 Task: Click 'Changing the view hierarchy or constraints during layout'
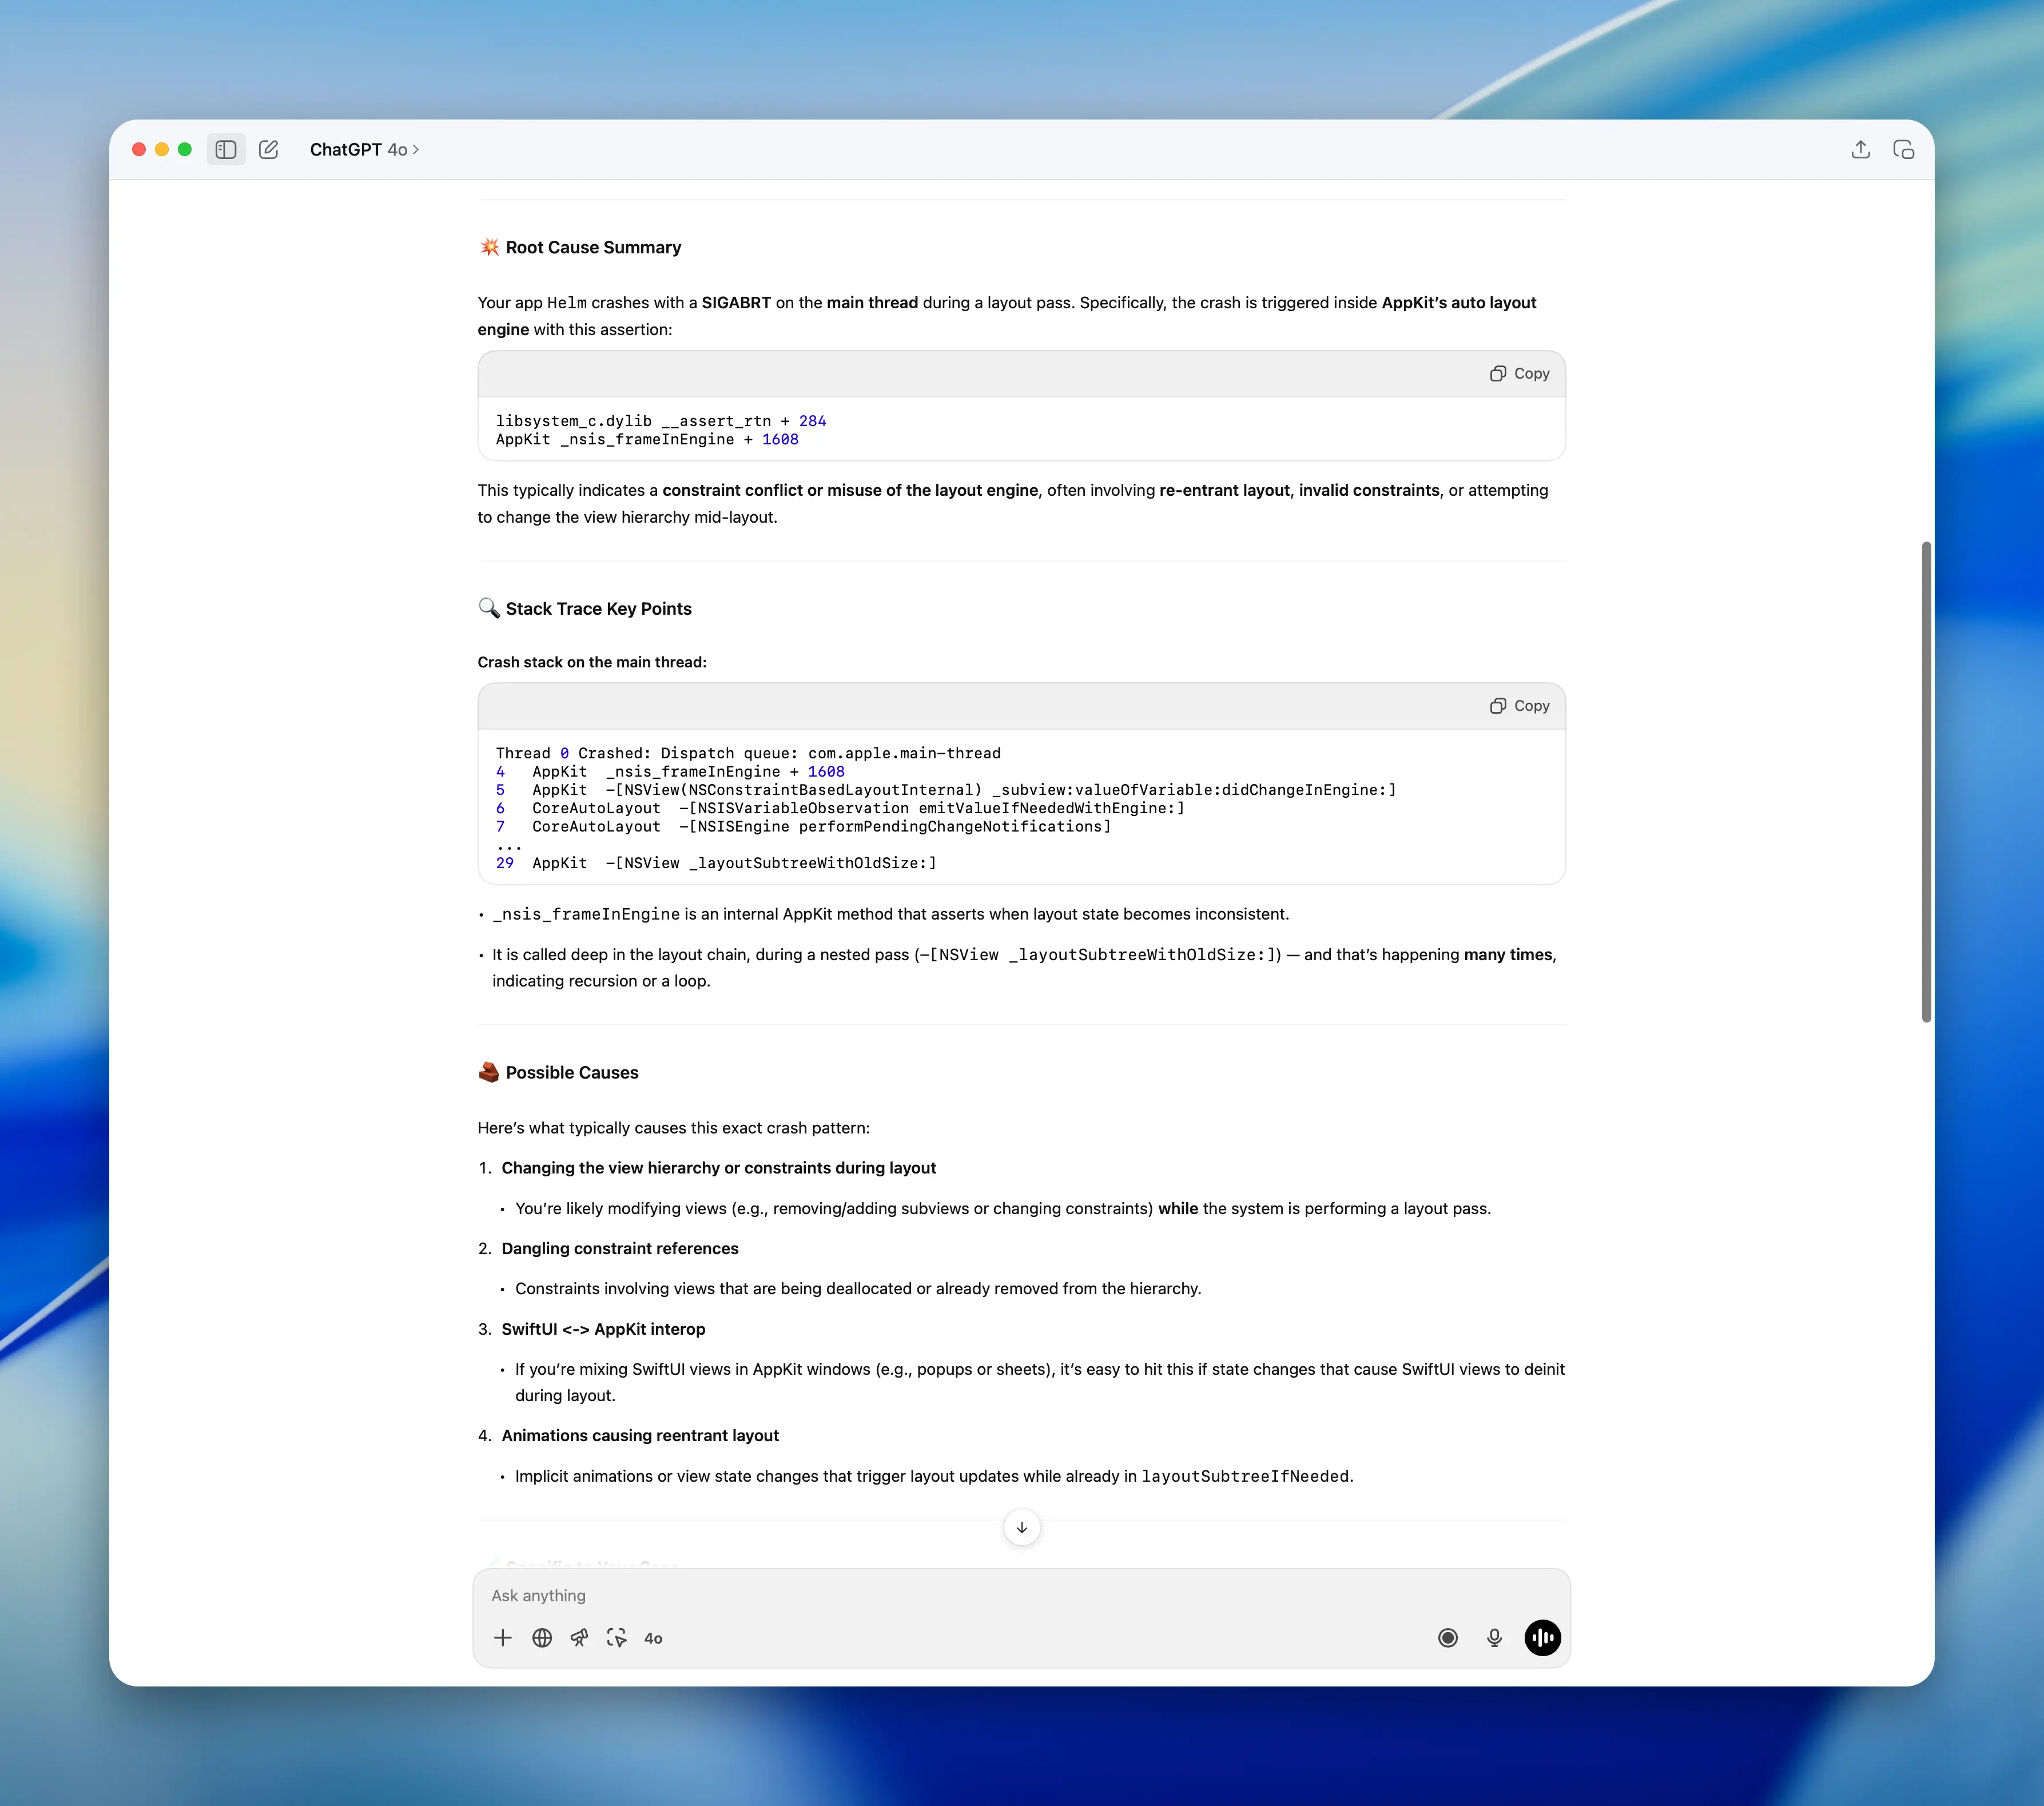[719, 1168]
